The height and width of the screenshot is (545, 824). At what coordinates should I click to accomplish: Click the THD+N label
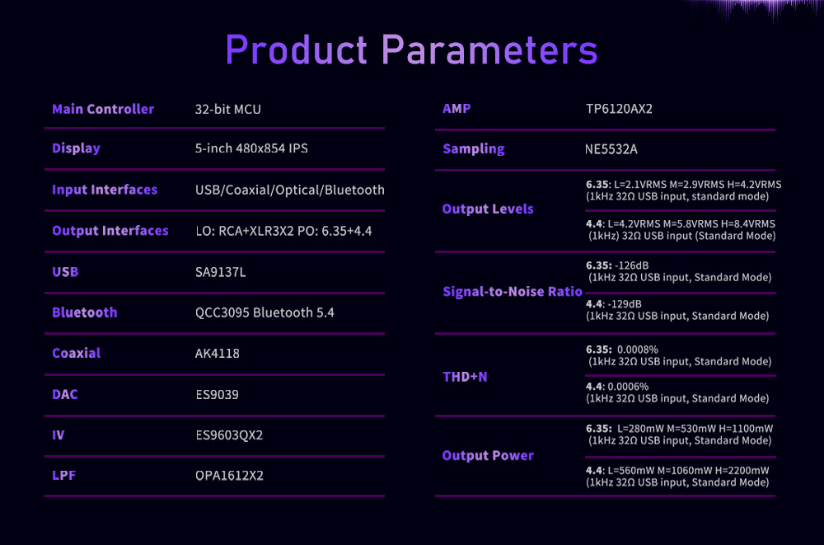[x=465, y=377]
